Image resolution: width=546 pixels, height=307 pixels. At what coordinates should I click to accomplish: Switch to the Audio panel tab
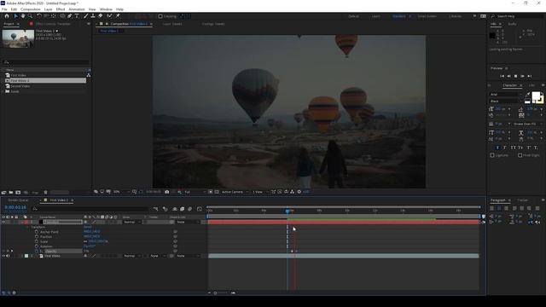tap(512, 24)
